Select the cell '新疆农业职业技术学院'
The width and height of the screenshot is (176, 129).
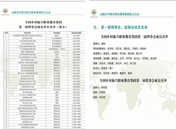point(27,111)
